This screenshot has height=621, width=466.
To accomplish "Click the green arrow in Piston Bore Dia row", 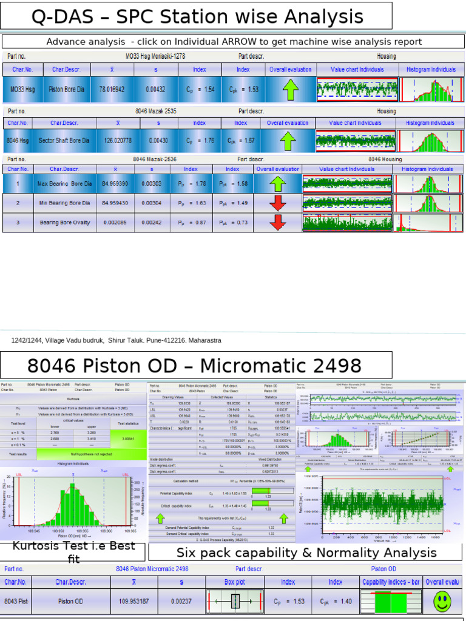I will 291,90.
